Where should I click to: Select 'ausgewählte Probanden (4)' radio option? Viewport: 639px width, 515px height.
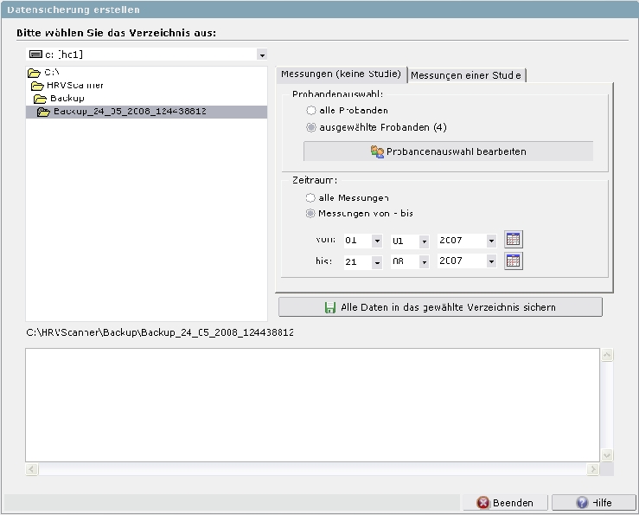[x=311, y=127]
